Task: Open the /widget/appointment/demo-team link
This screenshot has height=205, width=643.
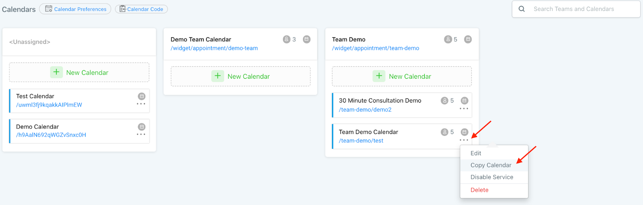Action: (214, 48)
